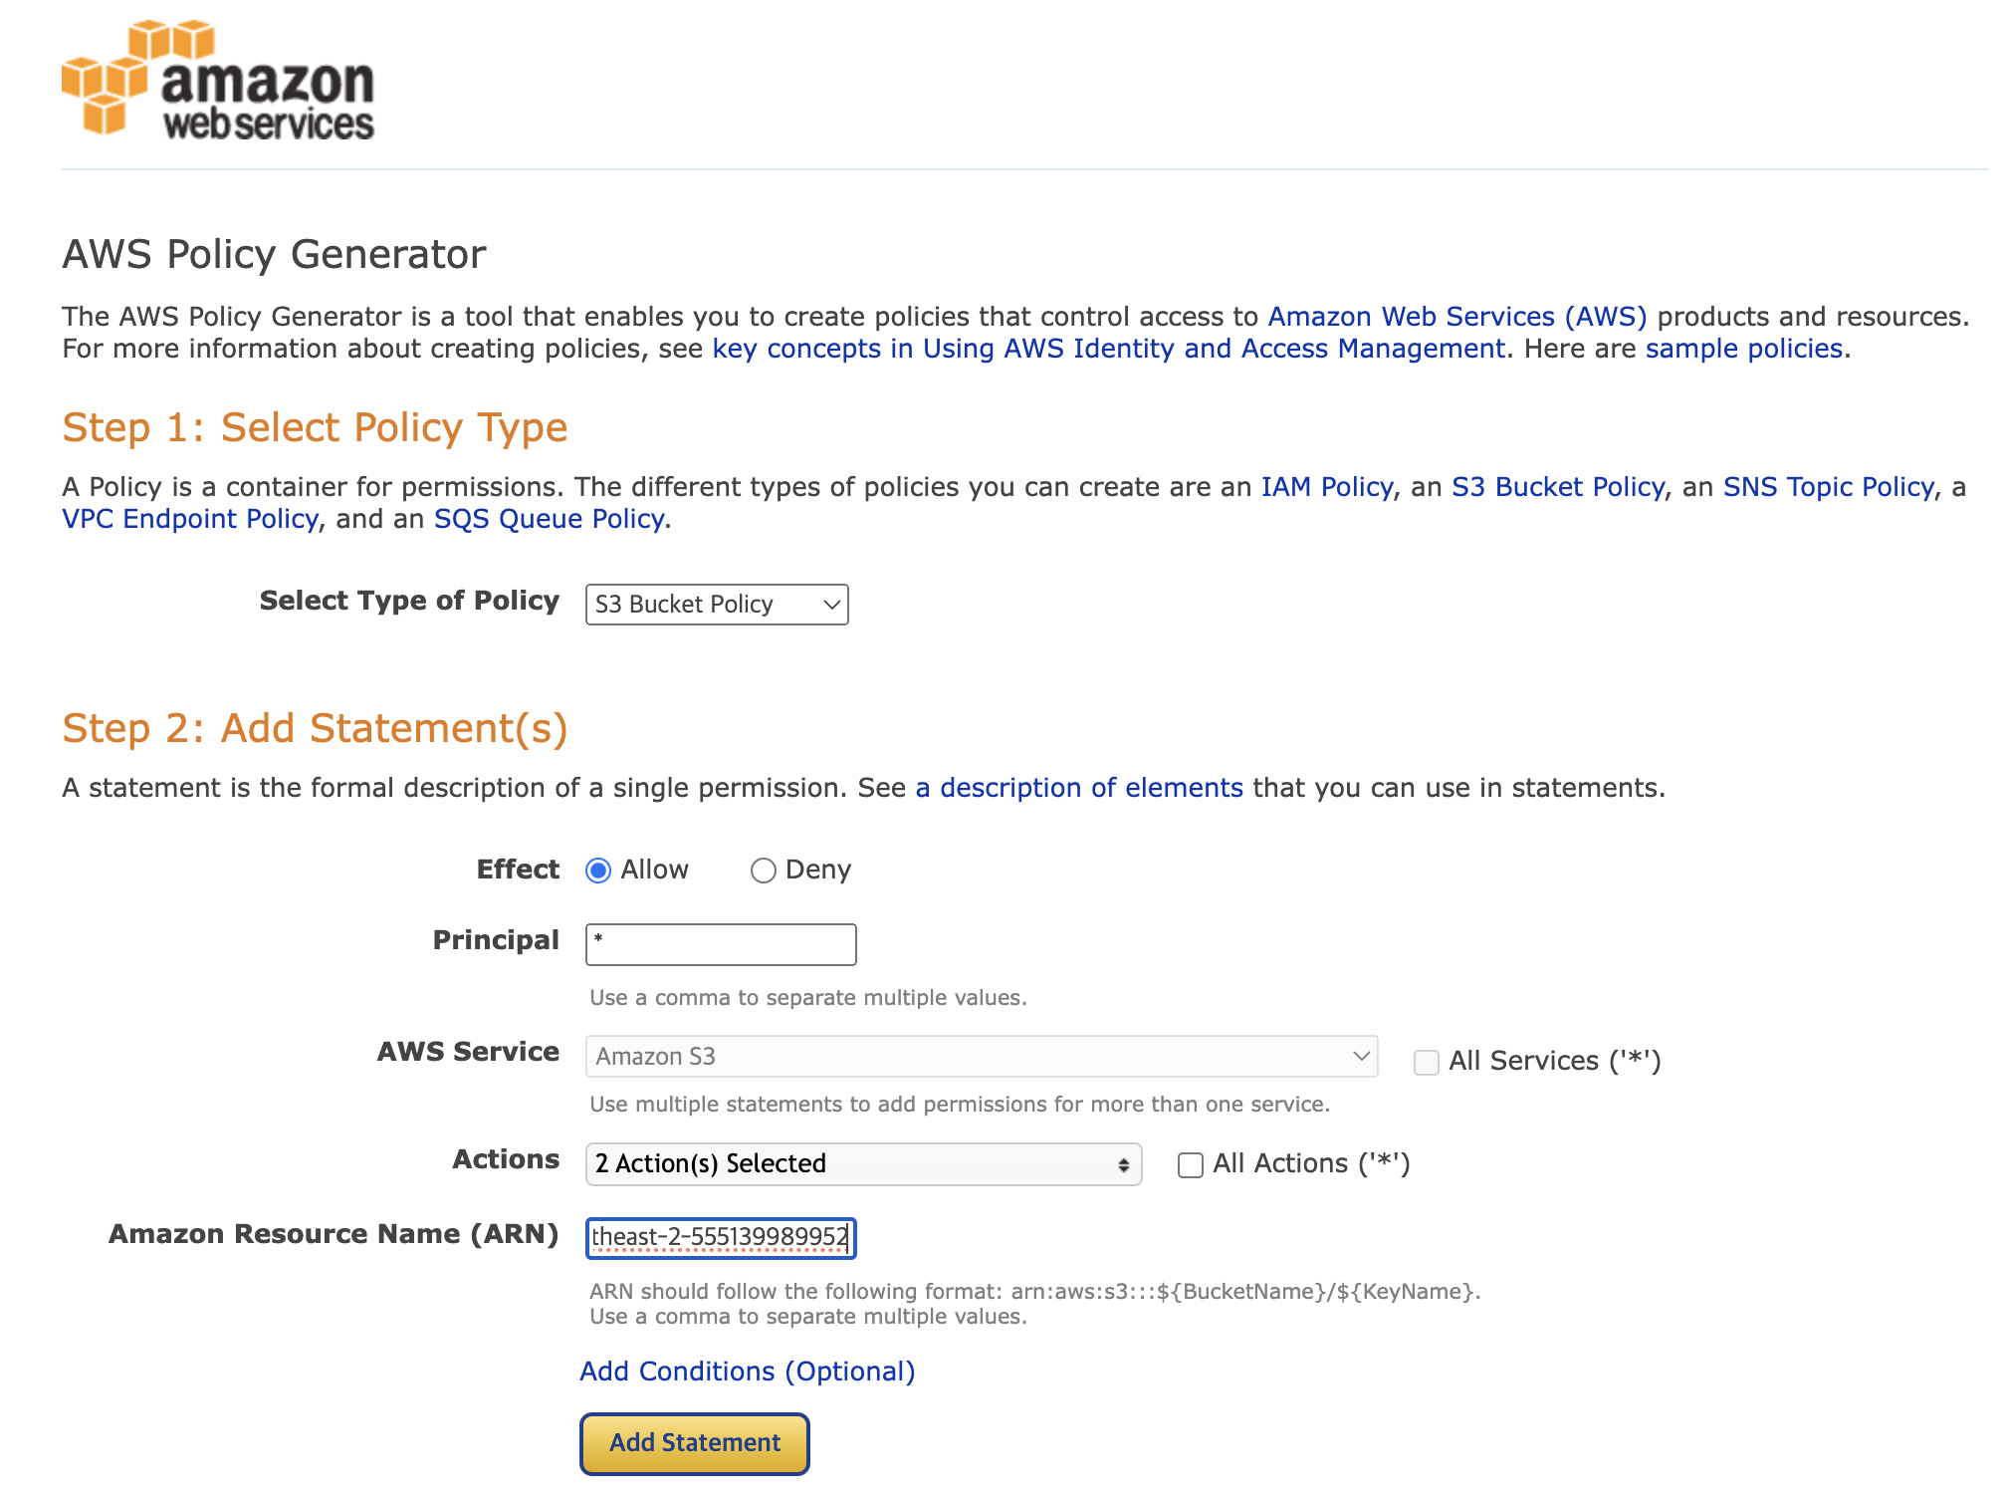This screenshot has height=1498, width=2011.
Task: Open Add Conditions (Optional)
Action: pos(748,1371)
